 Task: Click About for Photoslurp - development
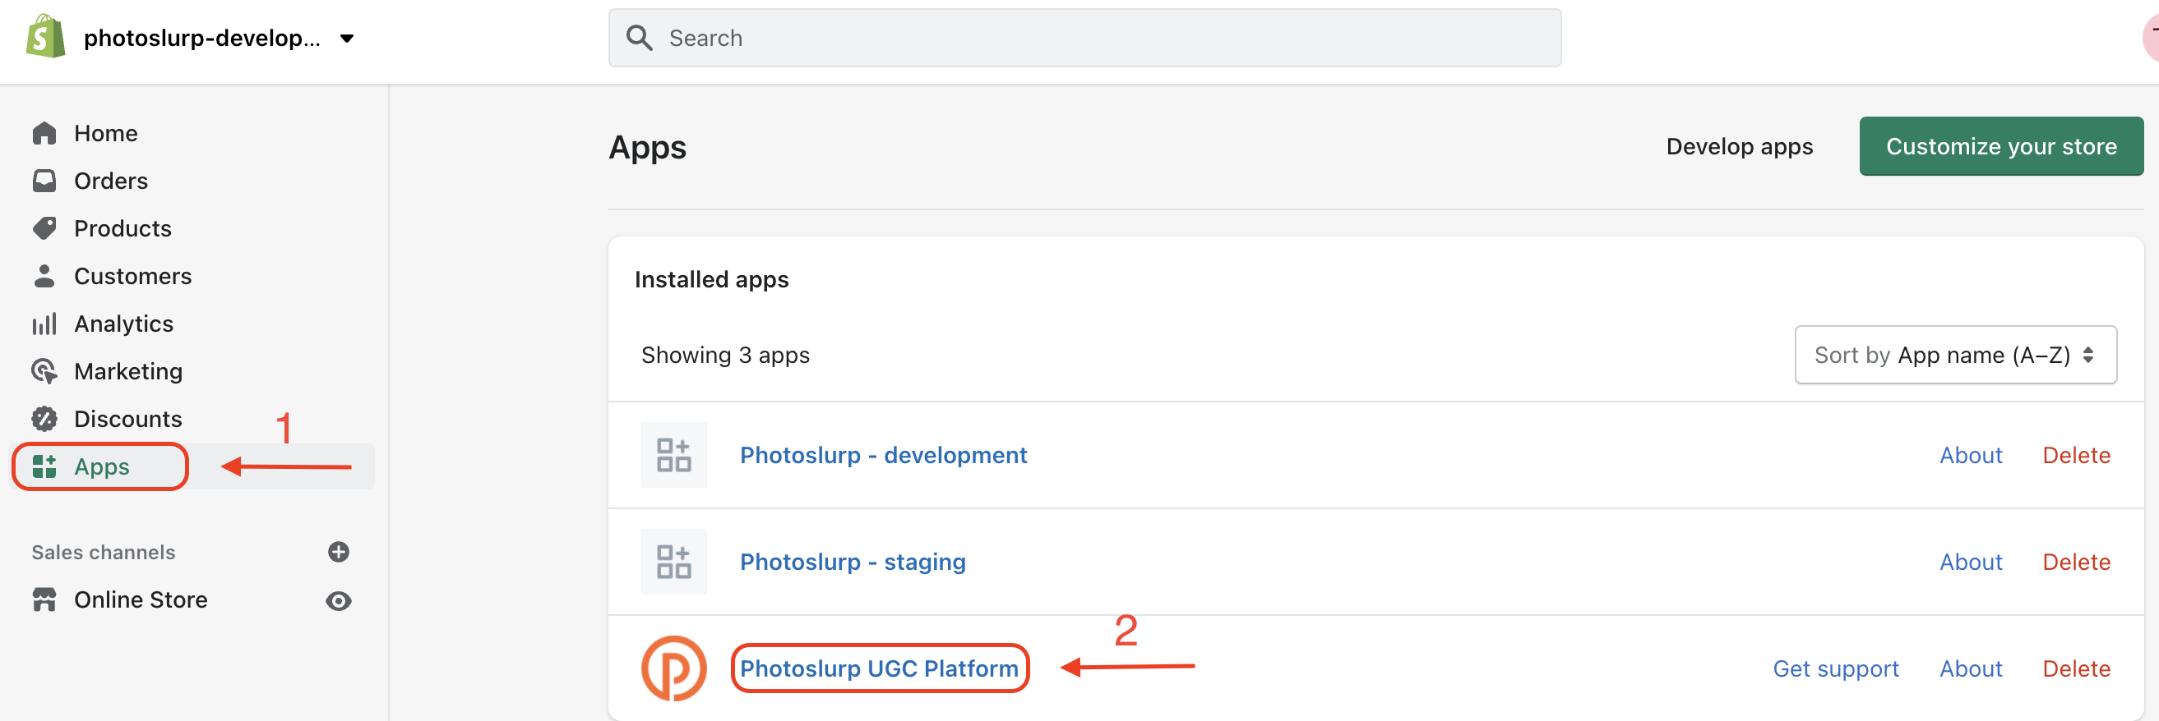pyautogui.click(x=1971, y=456)
